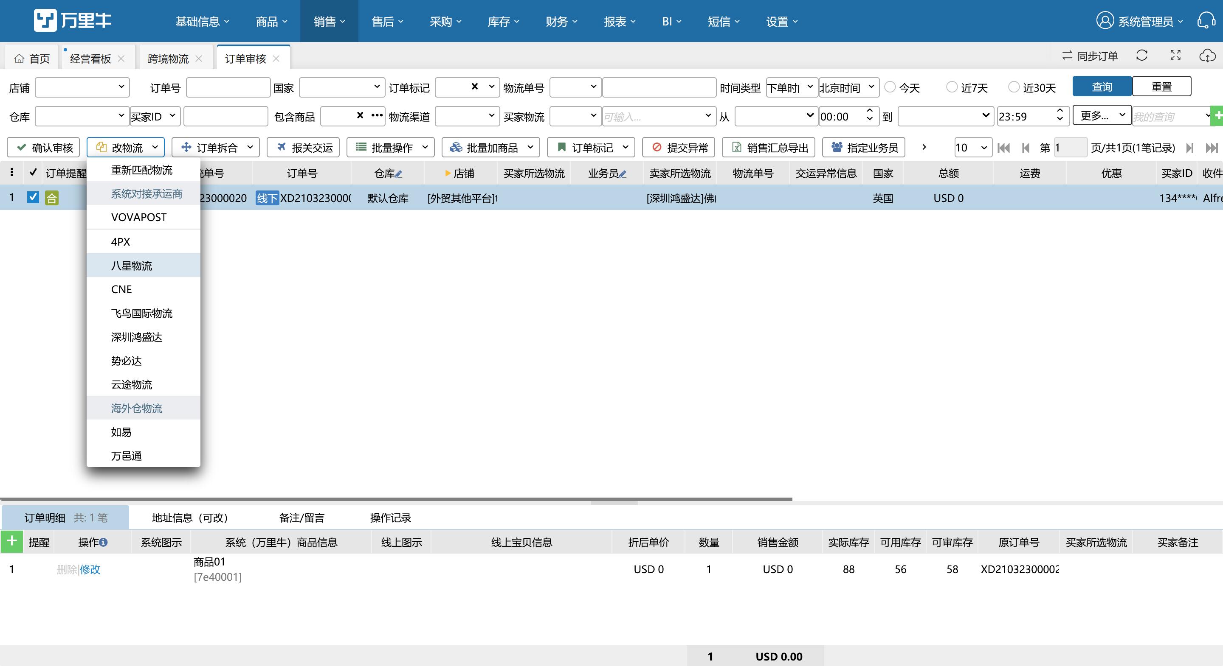Click the 查询 search button
Image resolution: width=1223 pixels, height=666 pixels.
coord(1102,87)
